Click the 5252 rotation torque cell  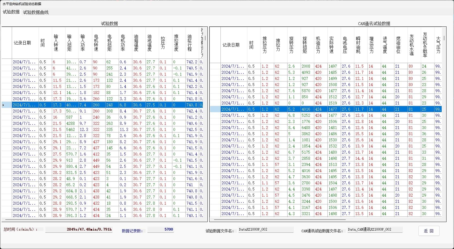click(307, 115)
